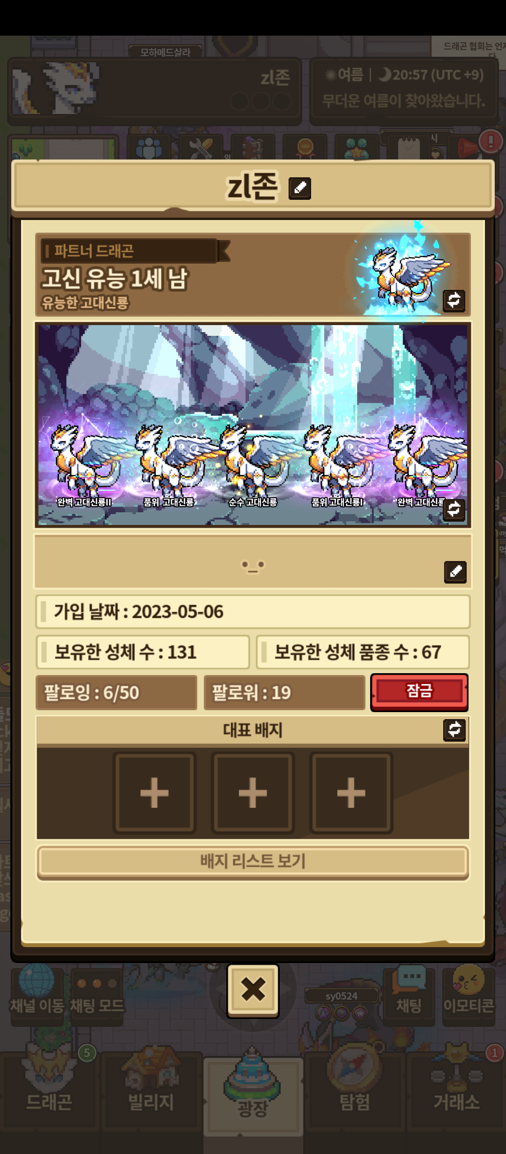This screenshot has width=506, height=1154.
Task: Swap the partner dragon using refresh icon
Action: pyautogui.click(x=454, y=301)
